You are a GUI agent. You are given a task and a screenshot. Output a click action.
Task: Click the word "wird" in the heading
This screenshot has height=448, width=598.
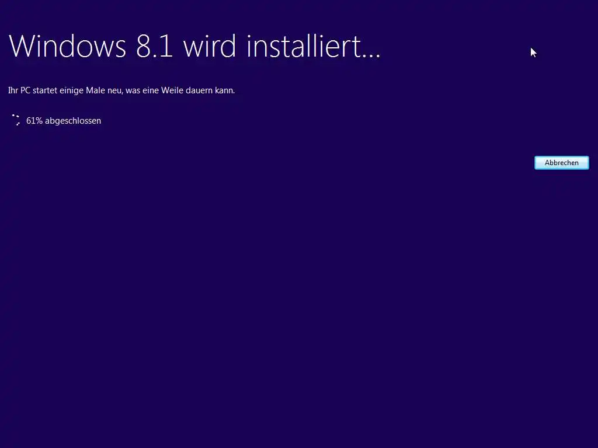tap(210, 46)
